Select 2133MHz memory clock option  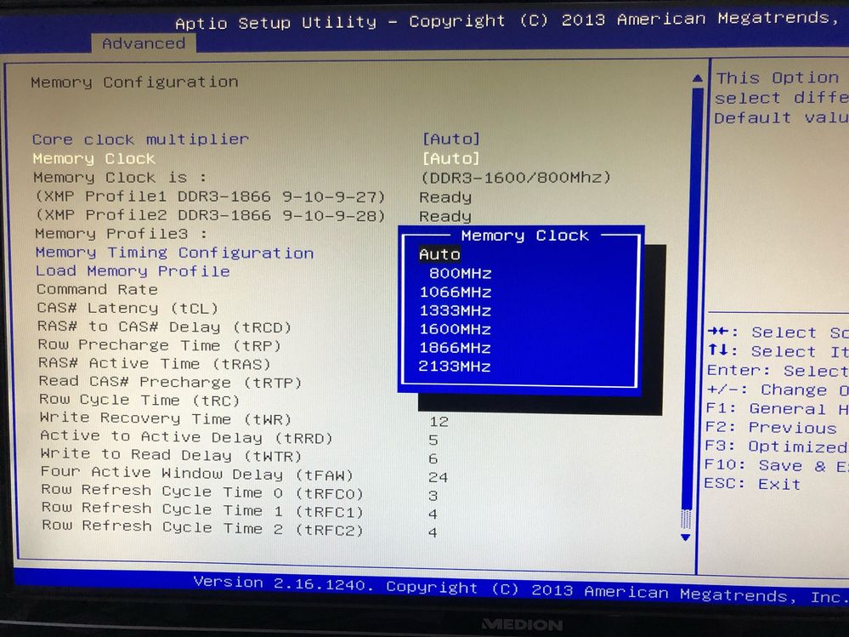pyautogui.click(x=456, y=367)
